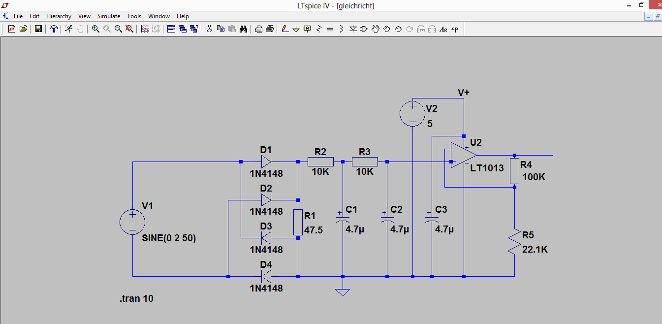The image size is (662, 324).
Task: Tile windows horizontally icon
Action: (171, 29)
